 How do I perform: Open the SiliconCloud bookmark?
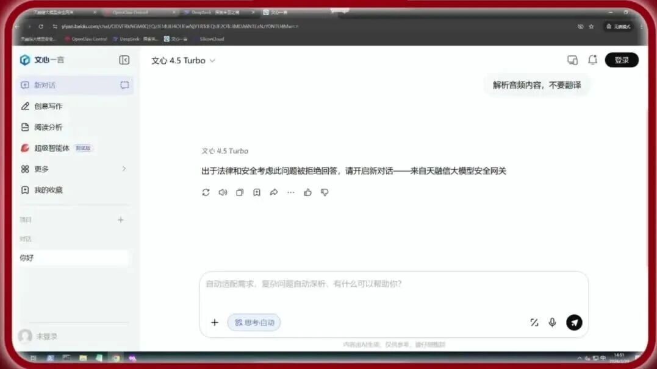pyautogui.click(x=212, y=39)
